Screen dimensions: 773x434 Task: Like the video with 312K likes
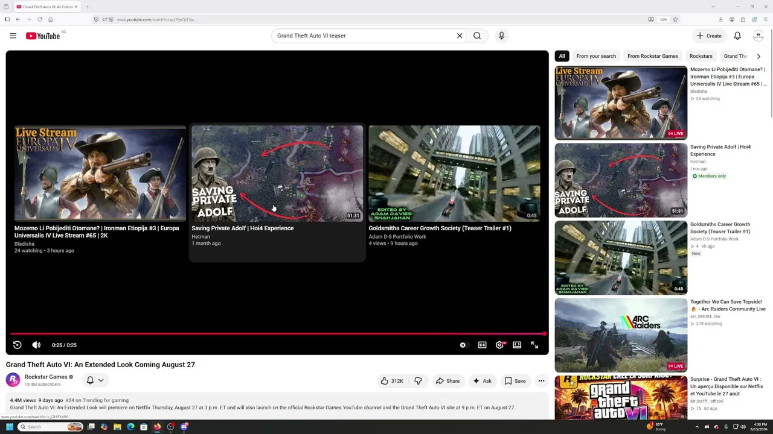(391, 381)
